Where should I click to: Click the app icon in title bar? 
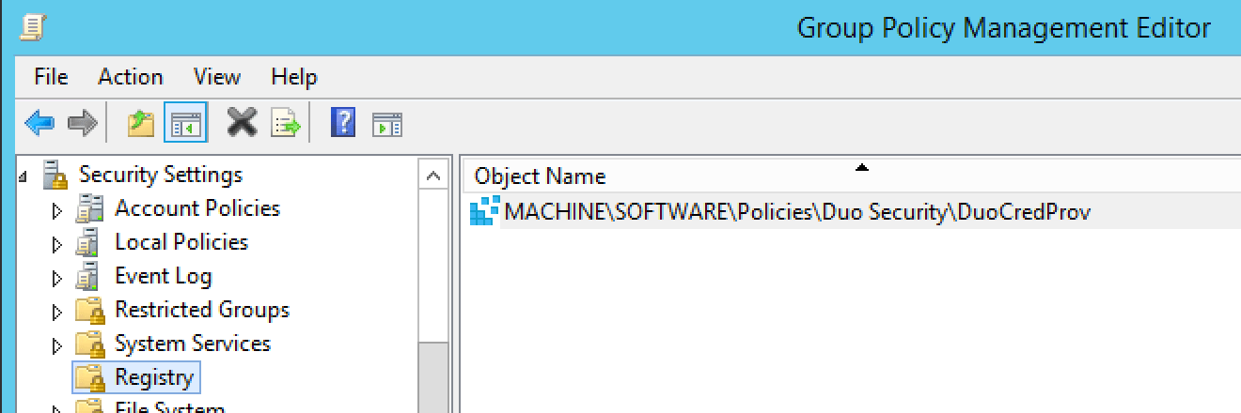[32, 28]
